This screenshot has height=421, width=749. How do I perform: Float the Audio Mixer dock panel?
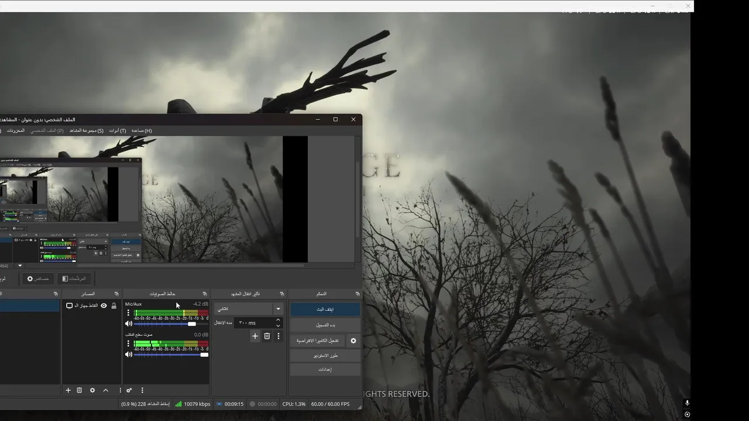coord(205,294)
